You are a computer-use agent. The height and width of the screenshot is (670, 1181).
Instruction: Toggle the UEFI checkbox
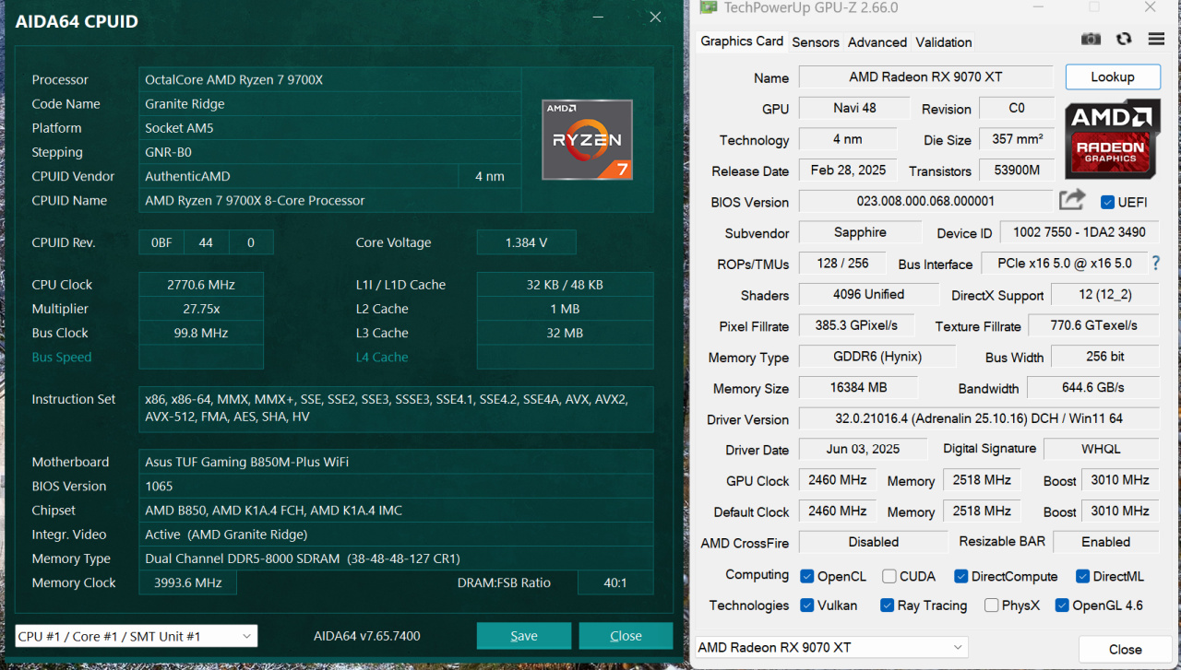pyautogui.click(x=1108, y=202)
